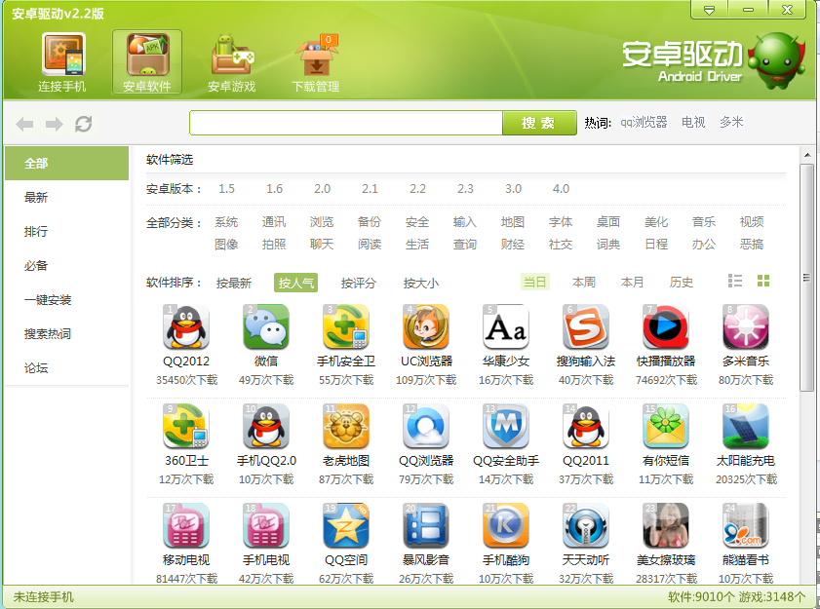
Task: Open the 老虎地图 app icon
Action: click(x=346, y=427)
